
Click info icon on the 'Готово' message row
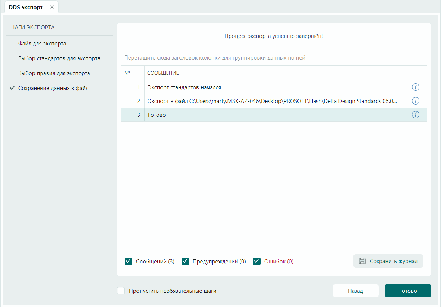click(x=415, y=115)
